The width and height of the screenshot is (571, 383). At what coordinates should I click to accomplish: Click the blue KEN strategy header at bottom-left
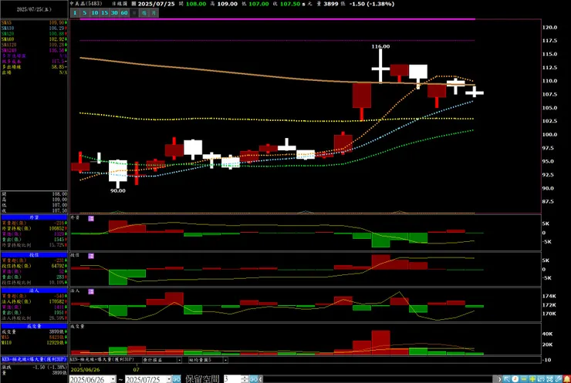click(x=34, y=359)
